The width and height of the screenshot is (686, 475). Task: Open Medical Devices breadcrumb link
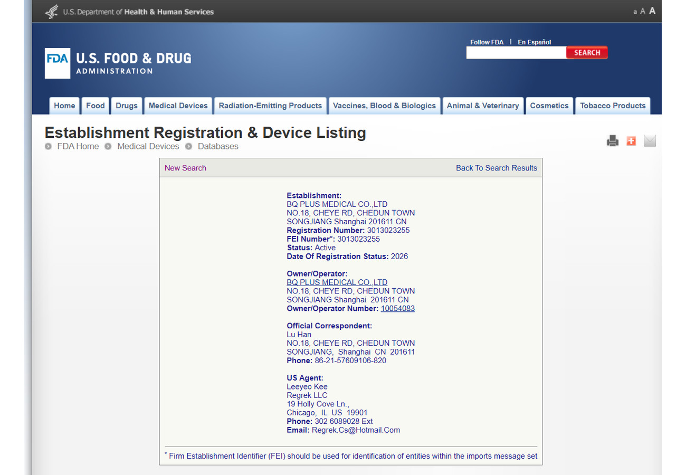[x=148, y=146]
